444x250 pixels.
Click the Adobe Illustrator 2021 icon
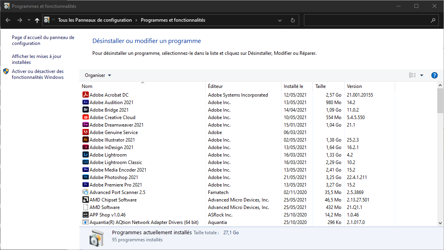point(86,140)
